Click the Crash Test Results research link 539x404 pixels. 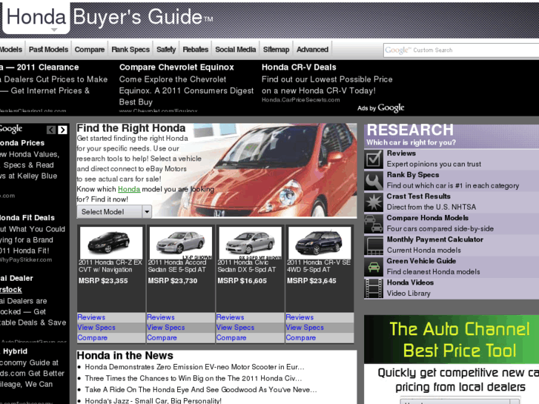(418, 196)
